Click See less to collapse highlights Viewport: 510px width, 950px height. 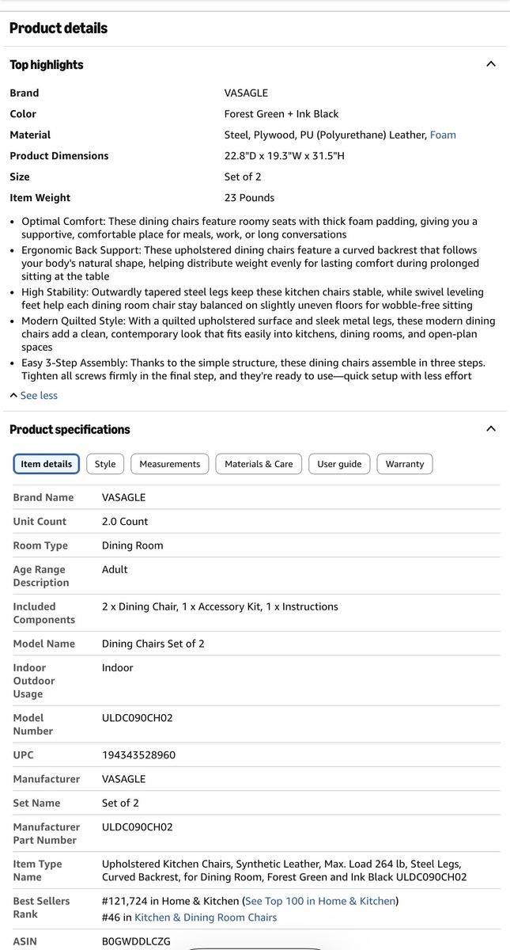pyautogui.click(x=38, y=395)
